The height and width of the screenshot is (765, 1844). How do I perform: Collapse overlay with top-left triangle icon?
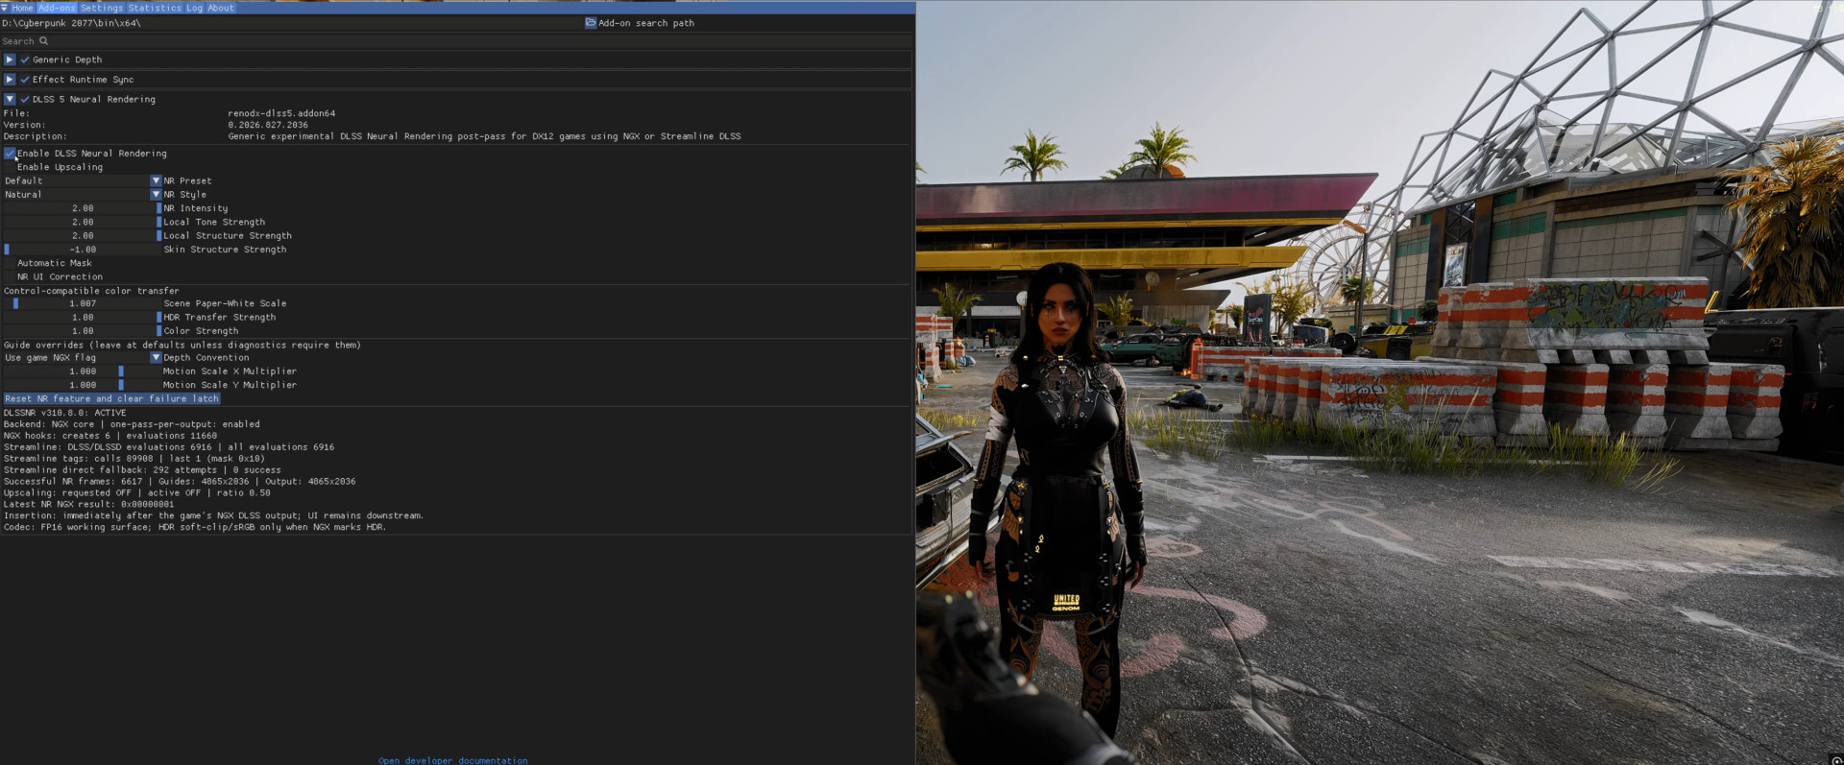pyautogui.click(x=5, y=8)
